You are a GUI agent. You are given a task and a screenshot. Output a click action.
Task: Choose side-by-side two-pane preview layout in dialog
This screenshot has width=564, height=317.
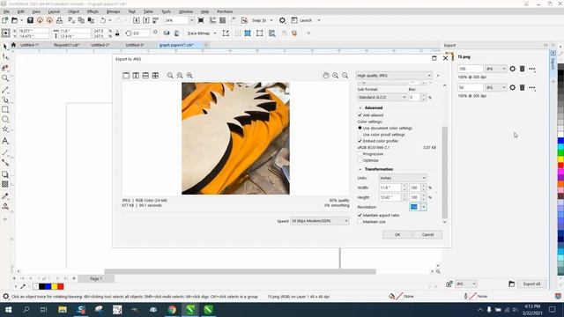136,76
